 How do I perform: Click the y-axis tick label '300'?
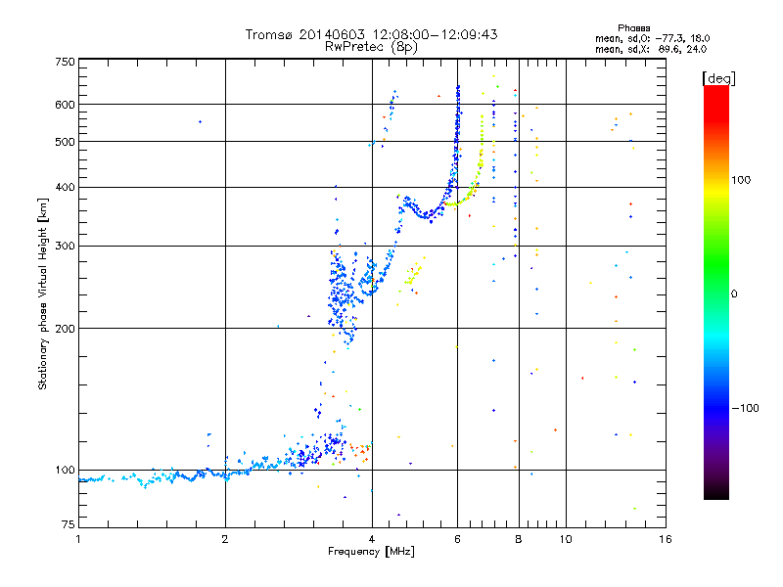click(65, 246)
